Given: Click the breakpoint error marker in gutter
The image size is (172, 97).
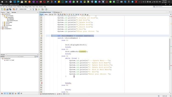Looking at the screenshot, I should click(x=42, y=83).
